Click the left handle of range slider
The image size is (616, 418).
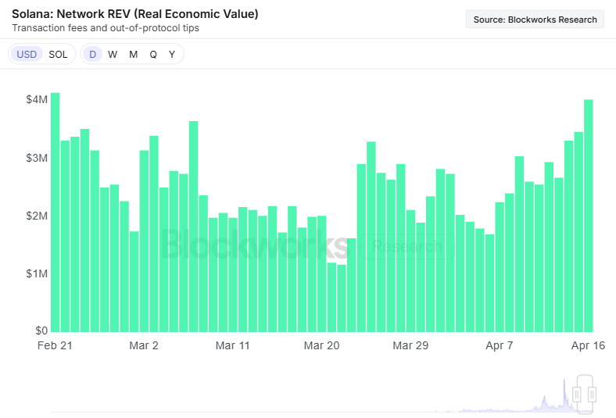[x=577, y=394]
